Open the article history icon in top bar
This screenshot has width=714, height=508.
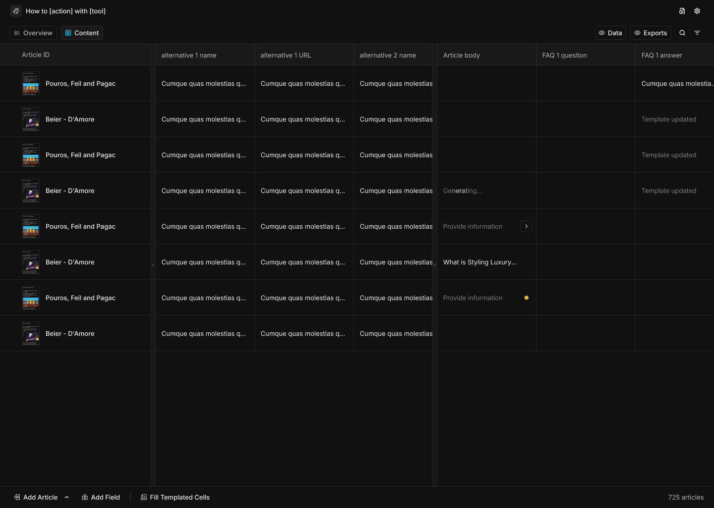pos(682,10)
